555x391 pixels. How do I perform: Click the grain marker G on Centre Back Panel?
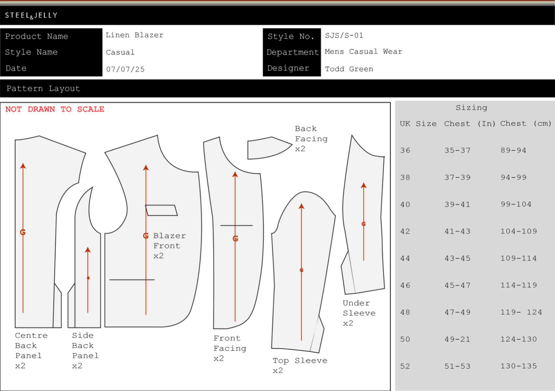coord(23,232)
